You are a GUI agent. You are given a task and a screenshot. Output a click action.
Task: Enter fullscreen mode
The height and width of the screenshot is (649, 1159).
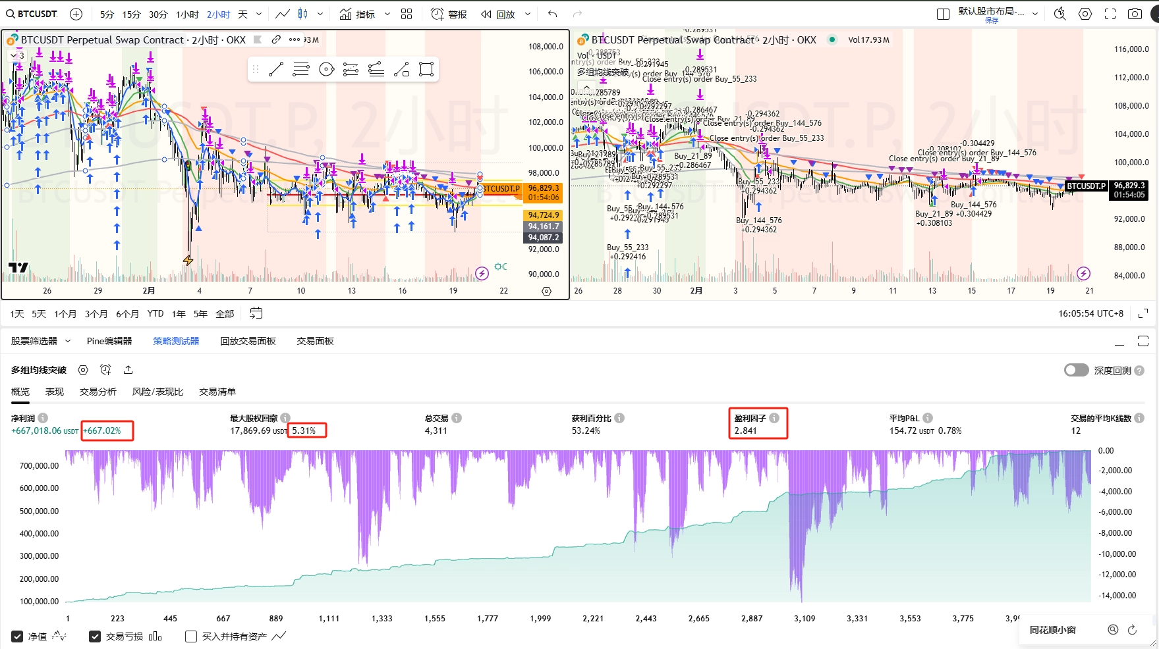1110,14
